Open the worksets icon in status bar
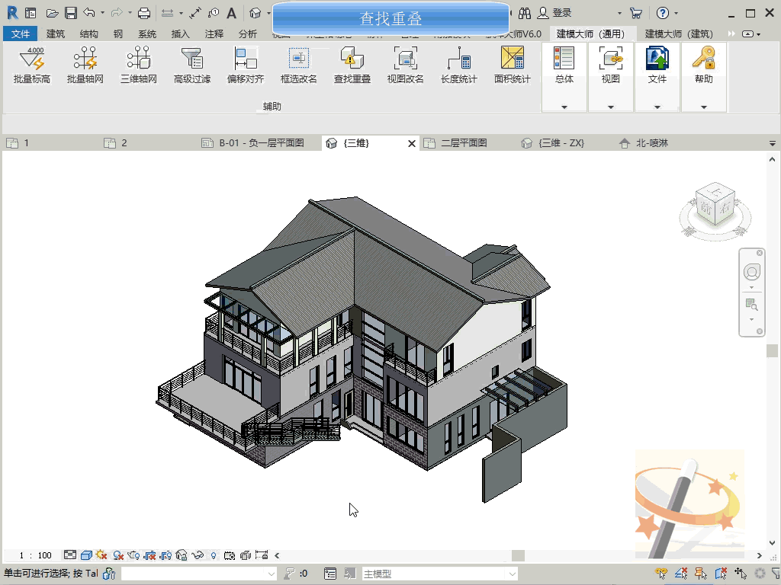Viewport: 781px width, 585px height. [x=109, y=574]
